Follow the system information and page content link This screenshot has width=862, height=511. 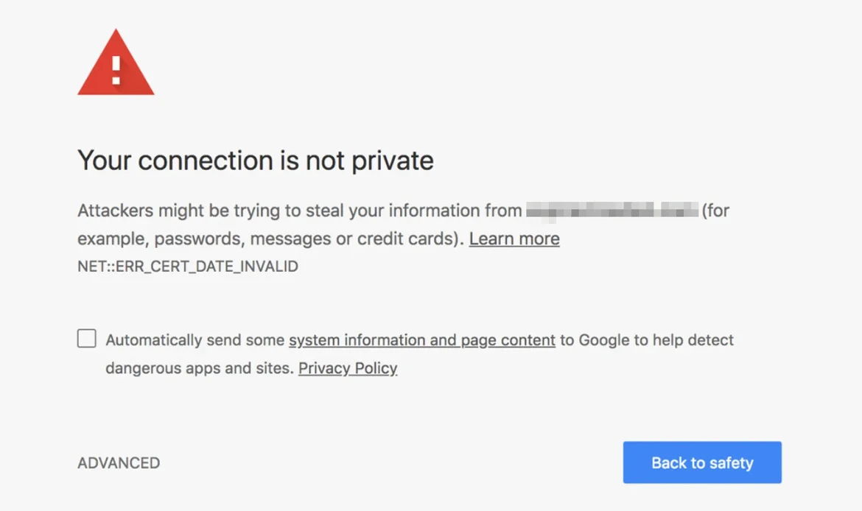(x=421, y=340)
